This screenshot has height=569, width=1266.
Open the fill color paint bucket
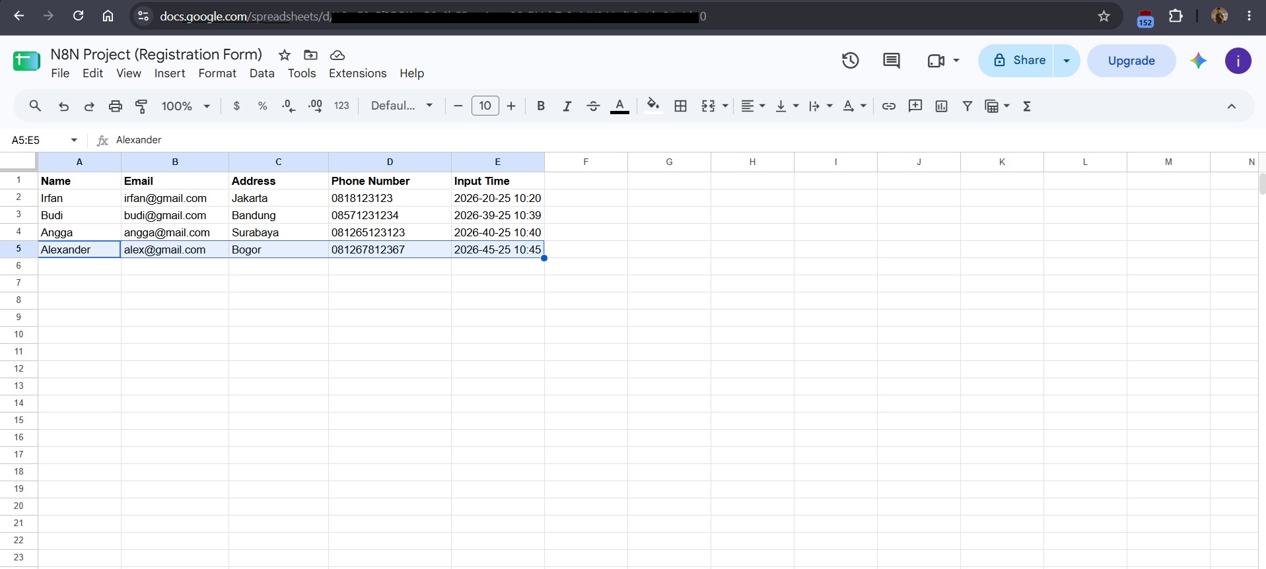click(x=653, y=106)
